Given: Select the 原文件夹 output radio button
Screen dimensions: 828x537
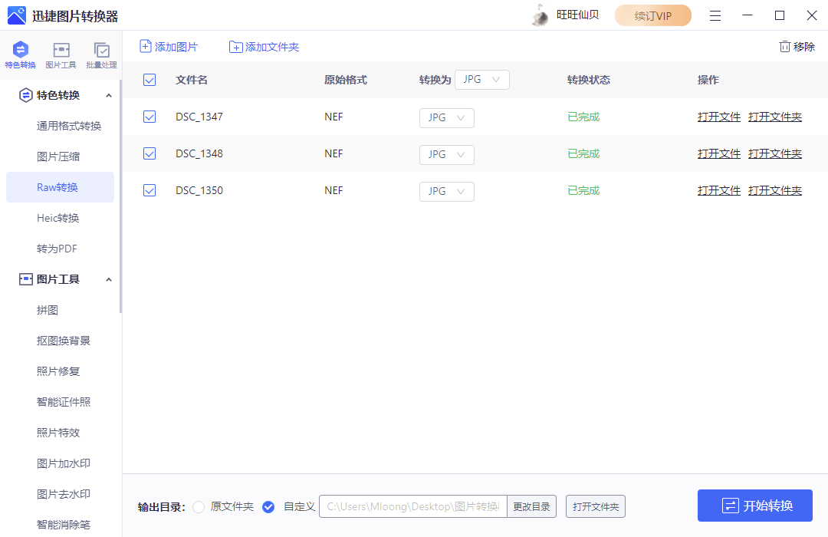Looking at the screenshot, I should (x=199, y=507).
